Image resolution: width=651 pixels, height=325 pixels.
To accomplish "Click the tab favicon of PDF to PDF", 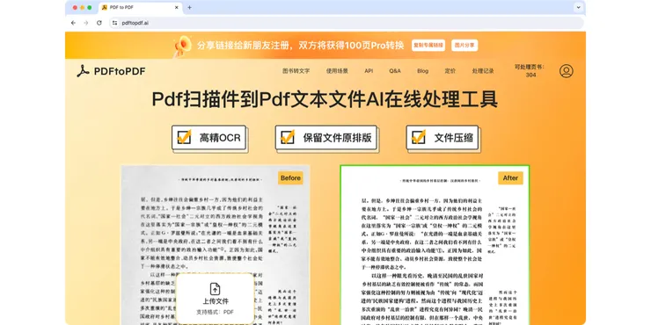I will click(x=105, y=7).
